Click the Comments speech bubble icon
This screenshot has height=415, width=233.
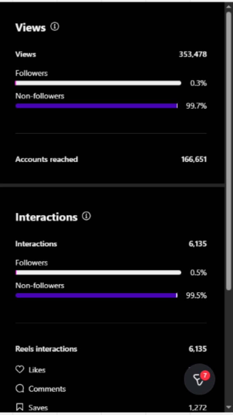pos(20,388)
